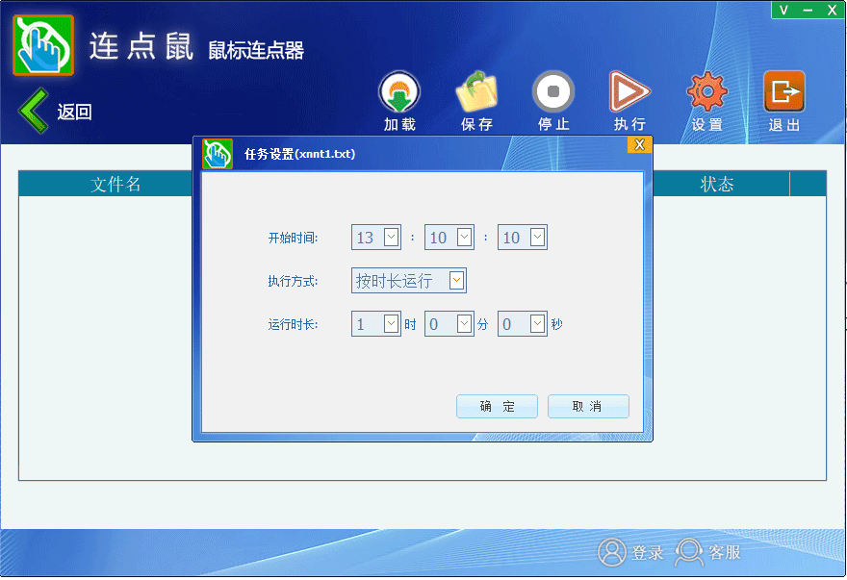
Task: Click the 文件名 column header
Action: coord(115,184)
